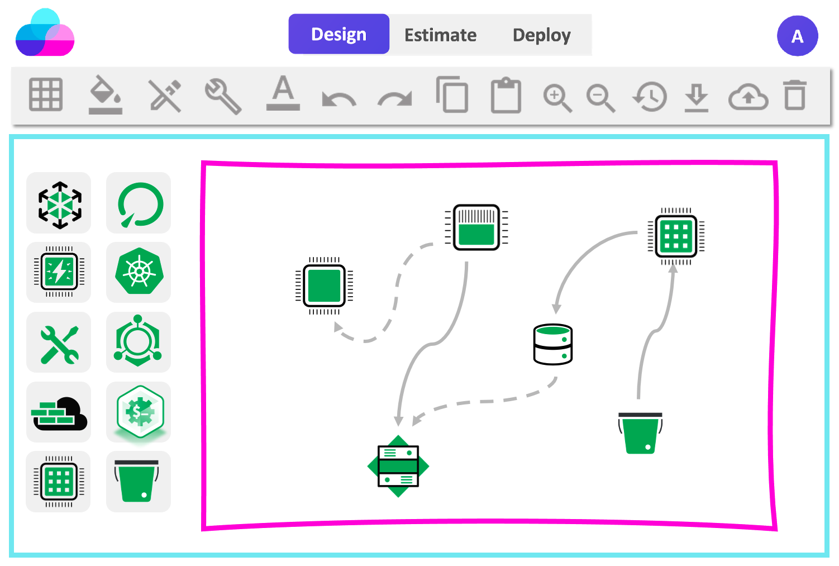839x566 pixels.
Task: Select the Kubernetes node from the sidebar
Action: tap(138, 272)
